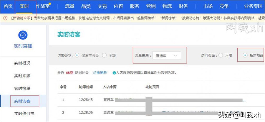Click the 访问时间 column header

click(x=86, y=87)
